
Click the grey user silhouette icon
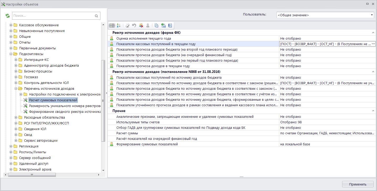coord(148,25)
